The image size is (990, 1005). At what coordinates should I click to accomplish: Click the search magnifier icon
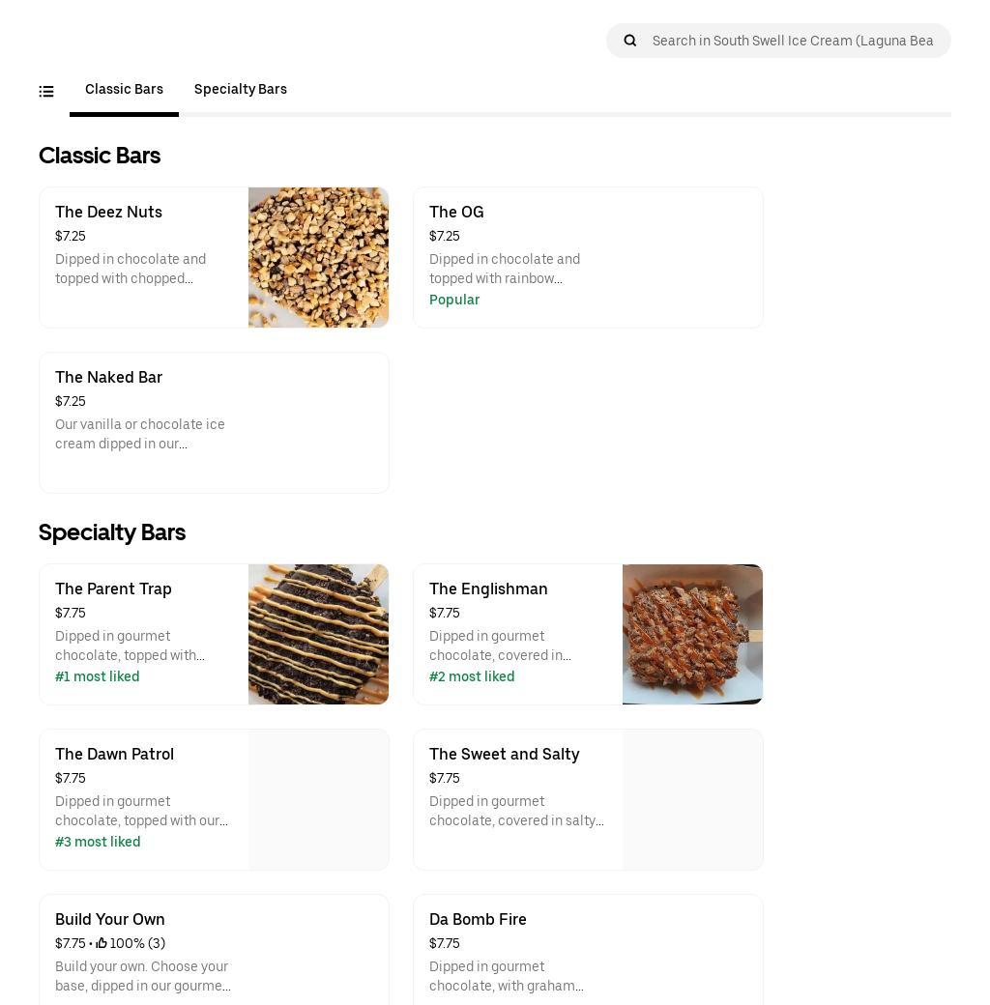(x=630, y=41)
